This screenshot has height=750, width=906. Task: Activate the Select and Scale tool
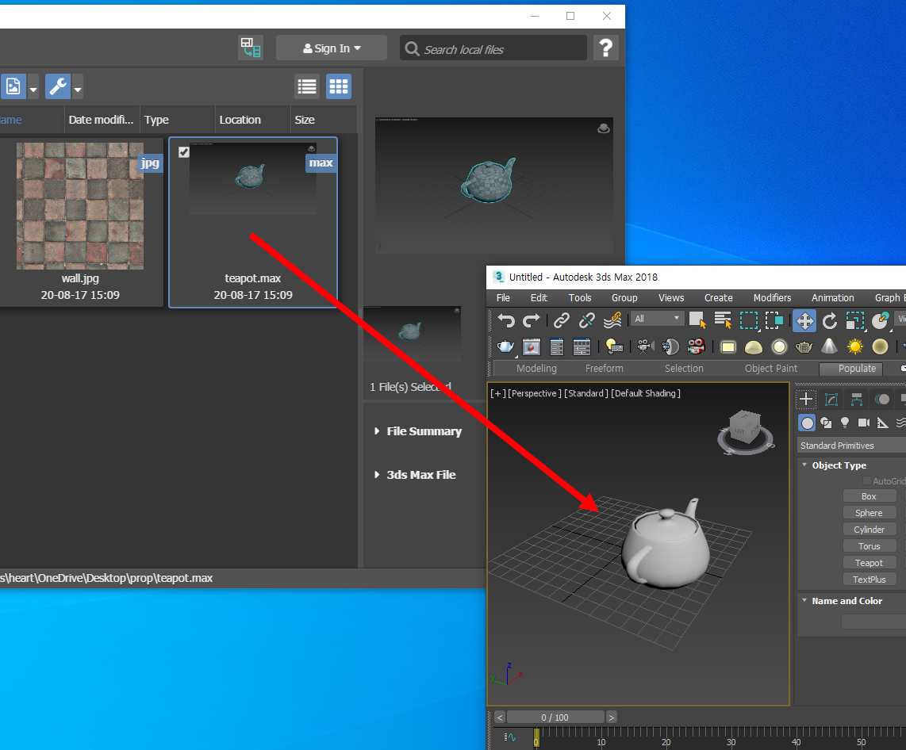(x=855, y=320)
